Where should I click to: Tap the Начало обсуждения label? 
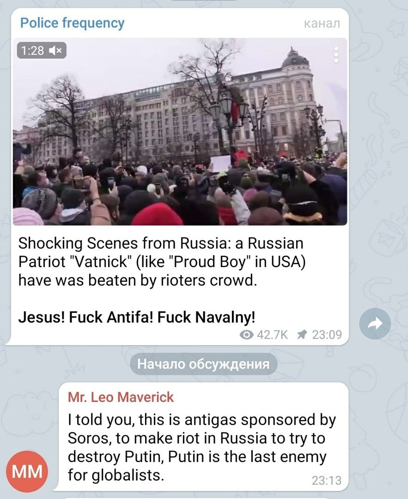203,364
